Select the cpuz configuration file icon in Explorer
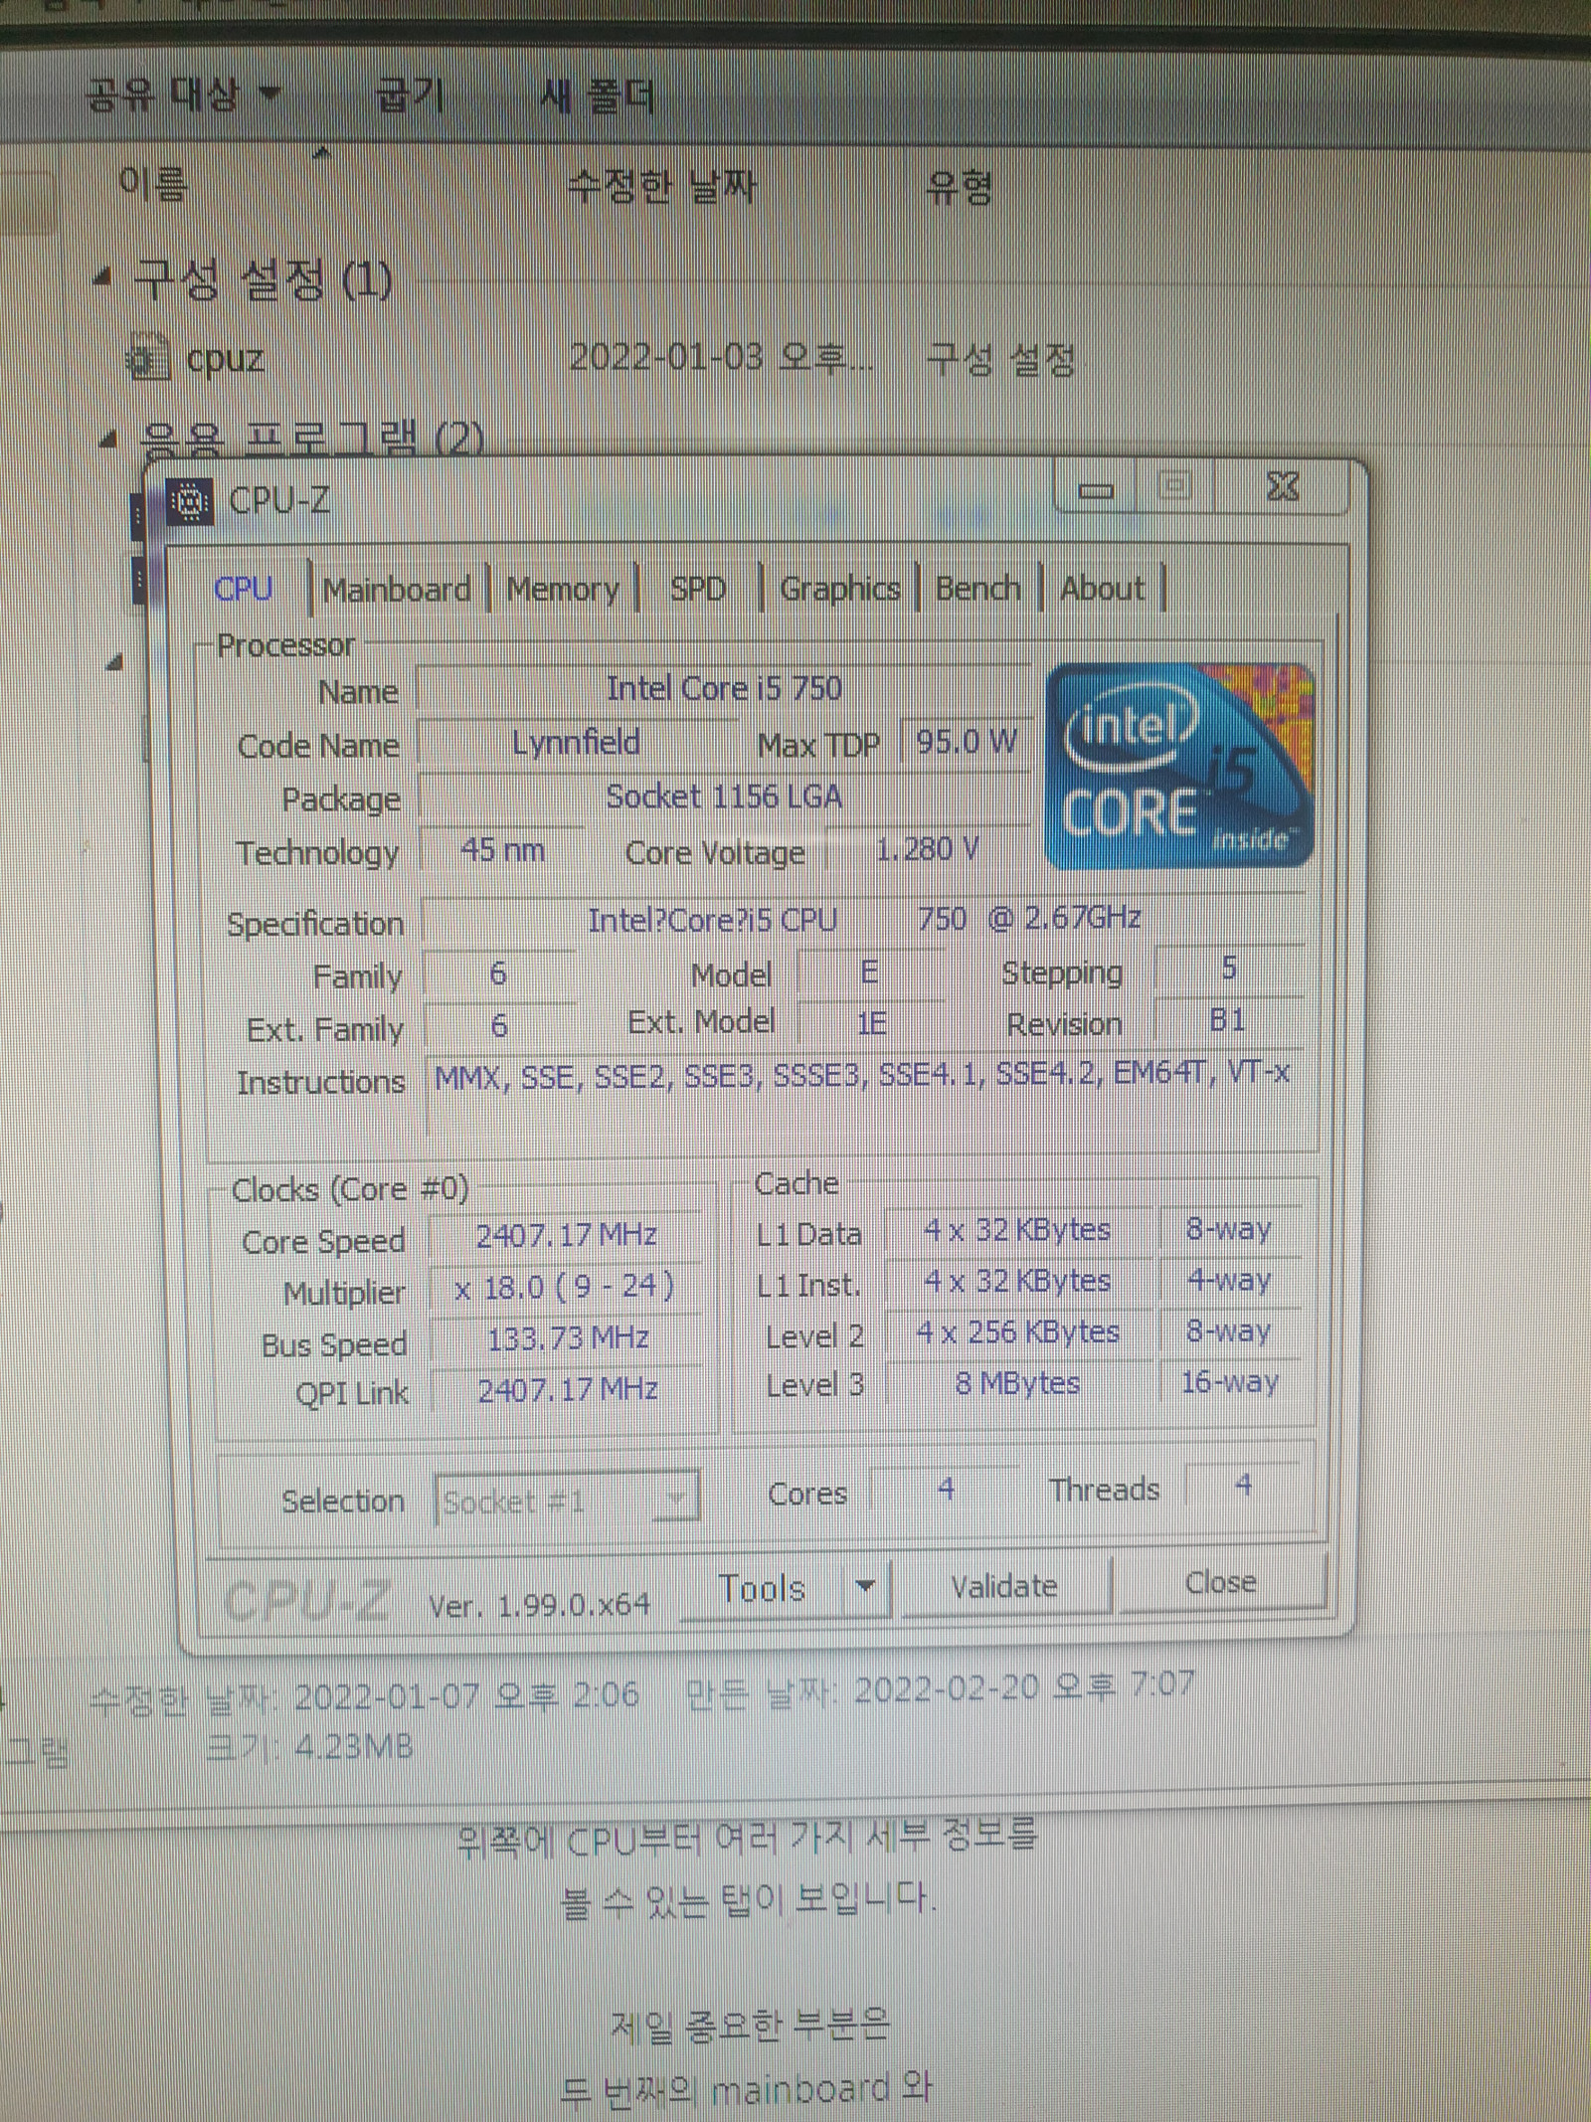Image resolution: width=1591 pixels, height=2122 pixels. click(148, 358)
